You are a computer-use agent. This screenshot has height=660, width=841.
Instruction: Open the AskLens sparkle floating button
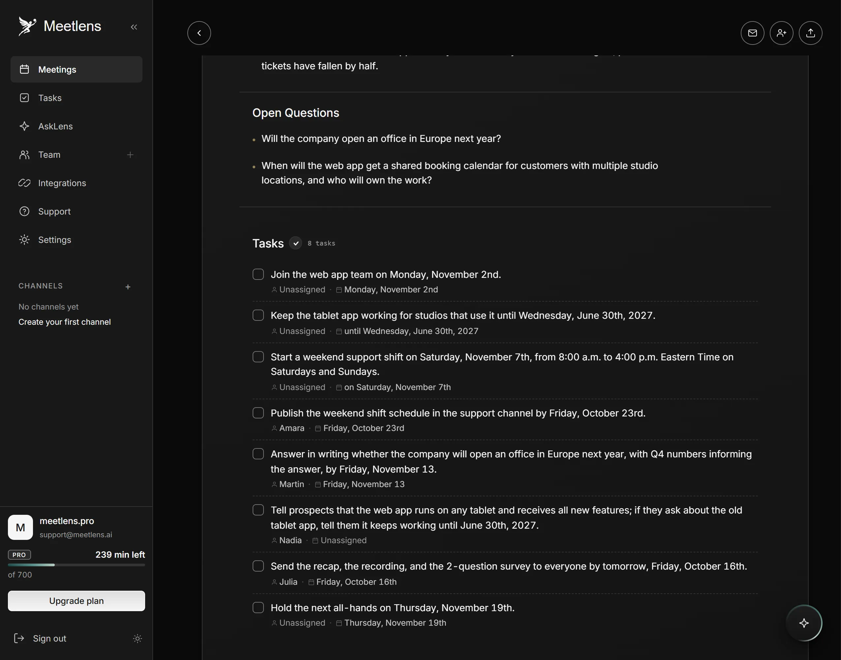pyautogui.click(x=804, y=623)
